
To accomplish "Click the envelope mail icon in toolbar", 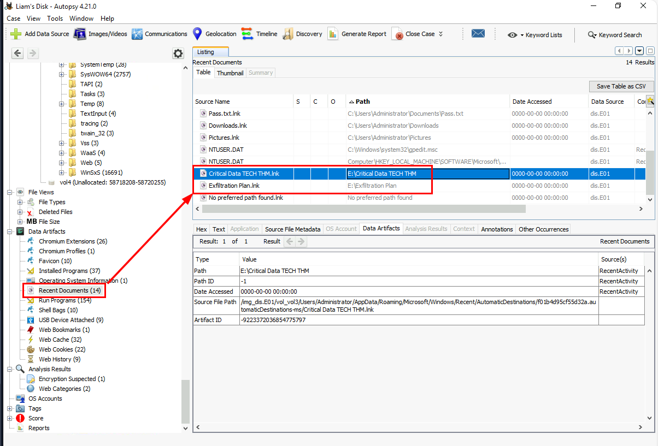I will point(478,34).
